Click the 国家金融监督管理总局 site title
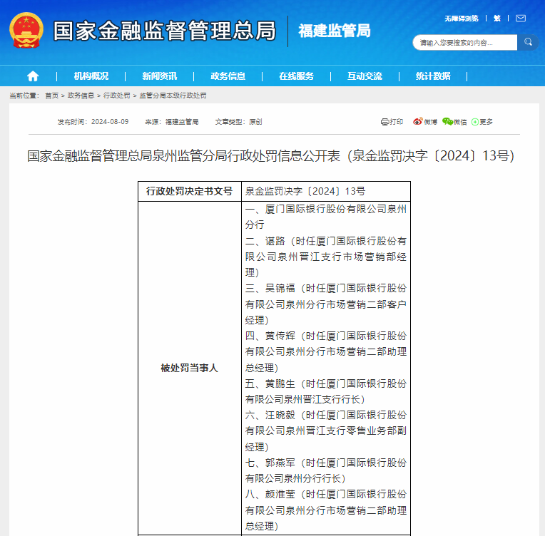Viewport: 545px width, 536px height. [x=165, y=31]
